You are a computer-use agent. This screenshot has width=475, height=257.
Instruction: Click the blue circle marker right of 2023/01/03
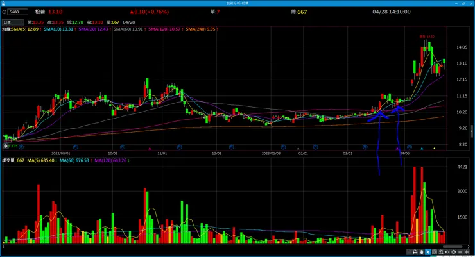click(x=283, y=147)
